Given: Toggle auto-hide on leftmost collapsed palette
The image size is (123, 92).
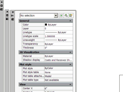Looking at the screenshot, I should tap(2, 6).
